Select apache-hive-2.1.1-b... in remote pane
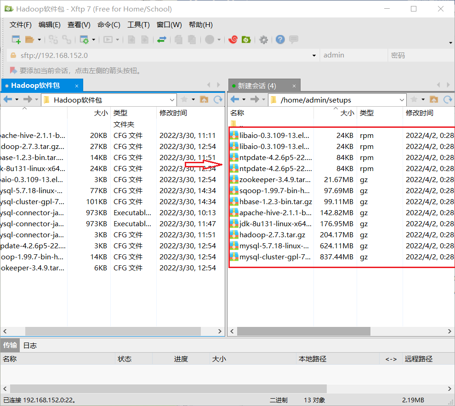 (x=271, y=213)
